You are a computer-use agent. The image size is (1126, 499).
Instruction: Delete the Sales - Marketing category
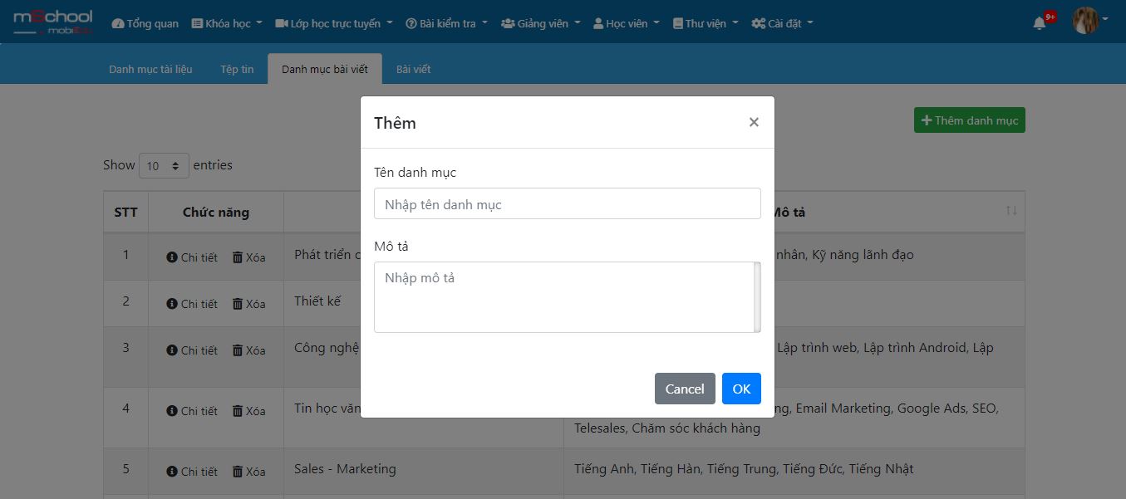[249, 472]
